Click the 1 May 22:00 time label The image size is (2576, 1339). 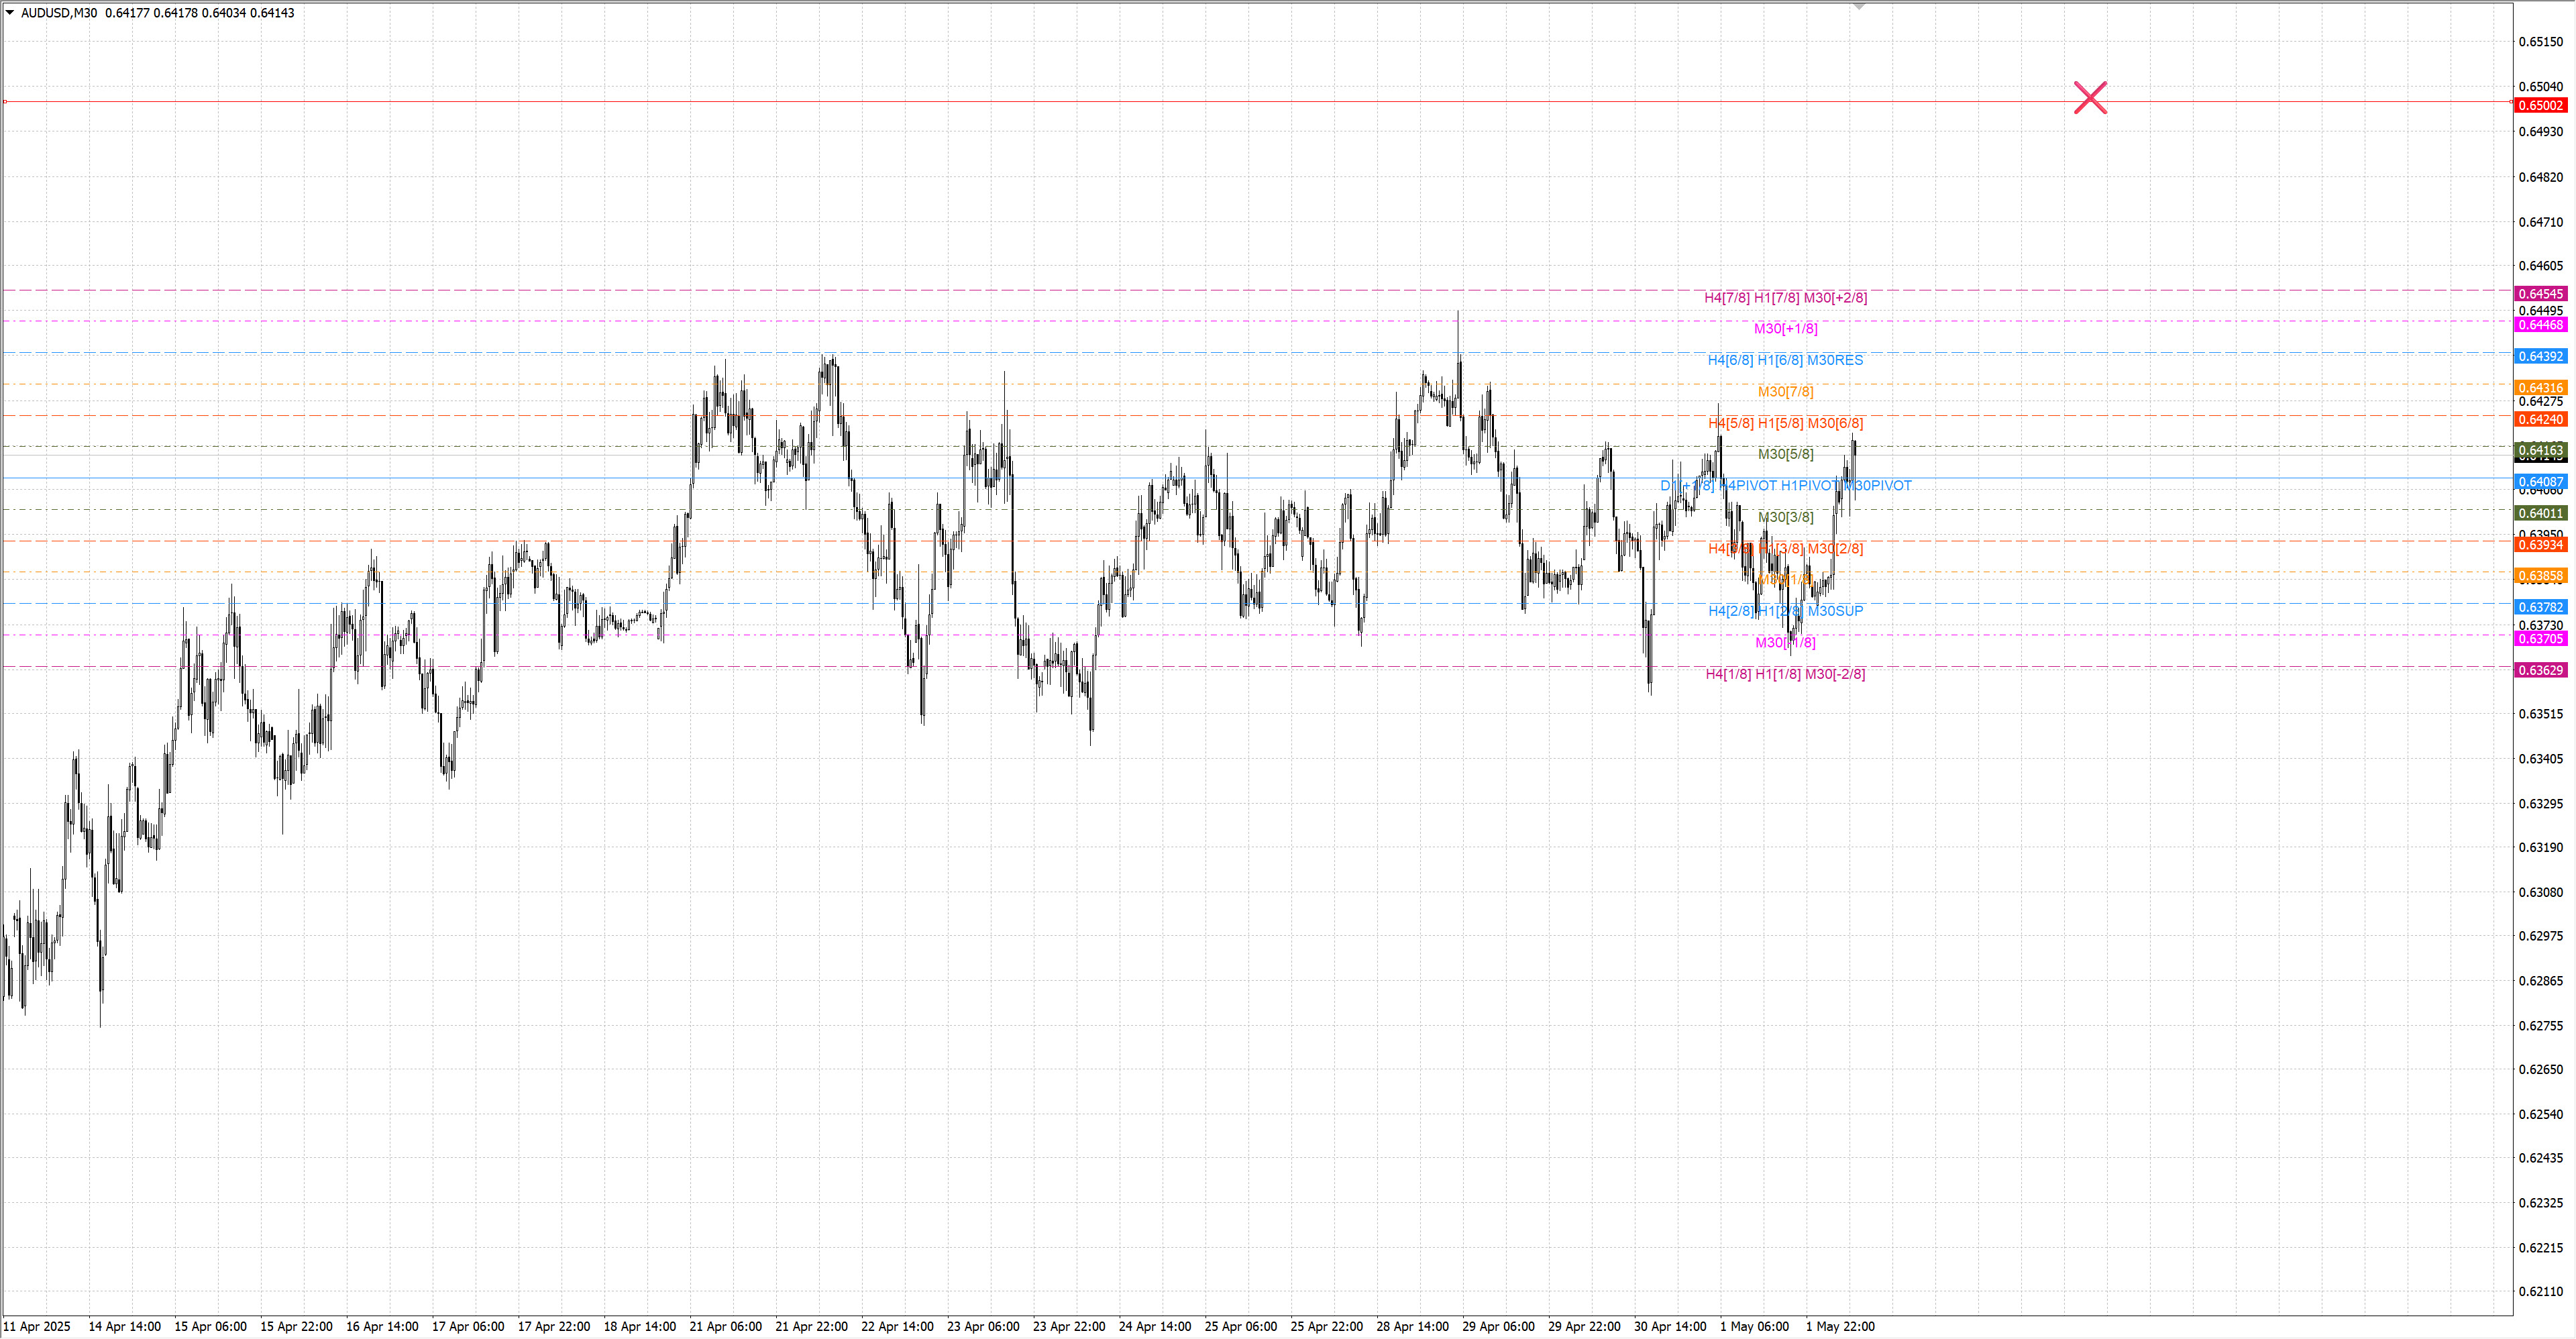pyautogui.click(x=1840, y=1326)
